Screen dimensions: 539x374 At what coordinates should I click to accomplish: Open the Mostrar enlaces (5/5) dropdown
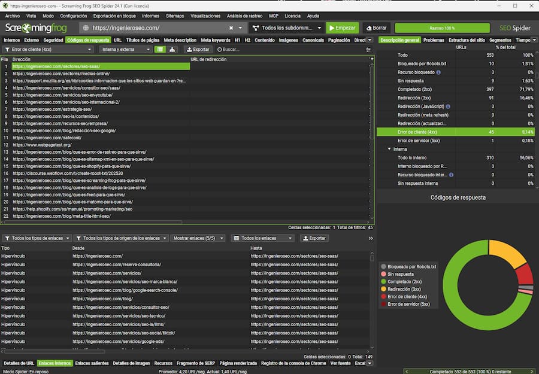click(x=198, y=238)
